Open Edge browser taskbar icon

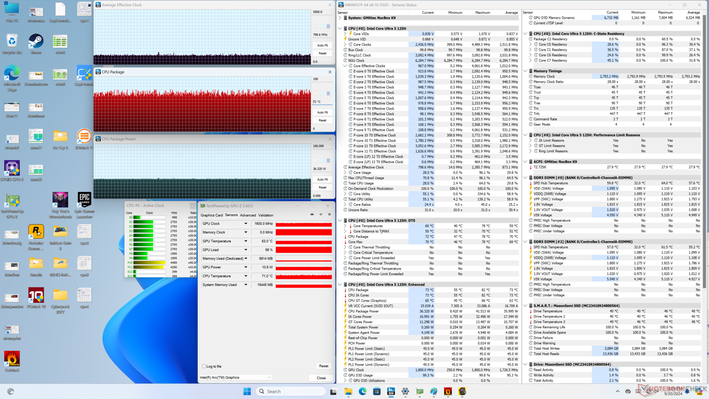[x=363, y=391]
